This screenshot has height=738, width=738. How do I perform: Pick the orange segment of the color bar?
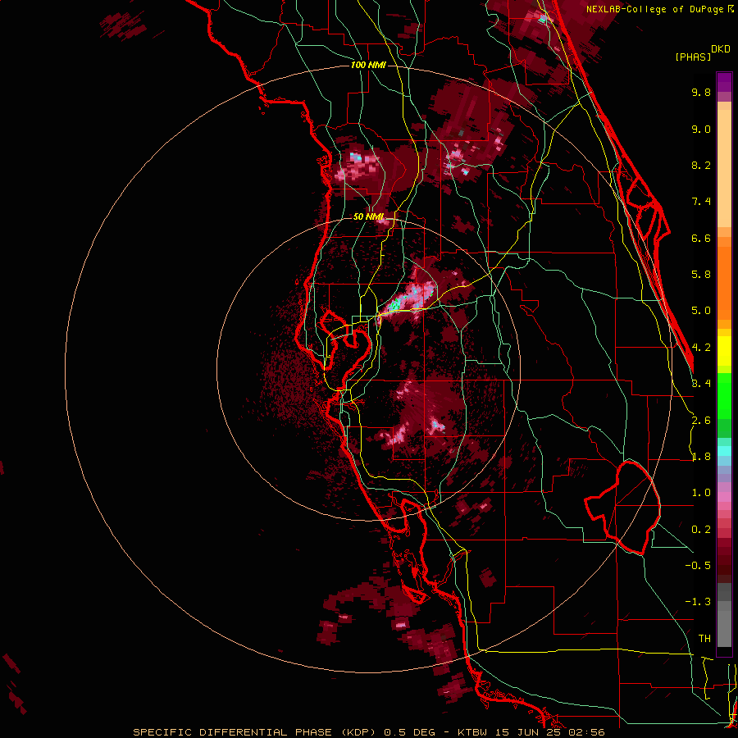point(724,282)
